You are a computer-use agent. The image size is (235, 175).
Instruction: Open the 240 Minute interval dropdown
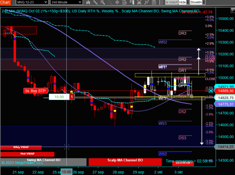click(67, 2)
